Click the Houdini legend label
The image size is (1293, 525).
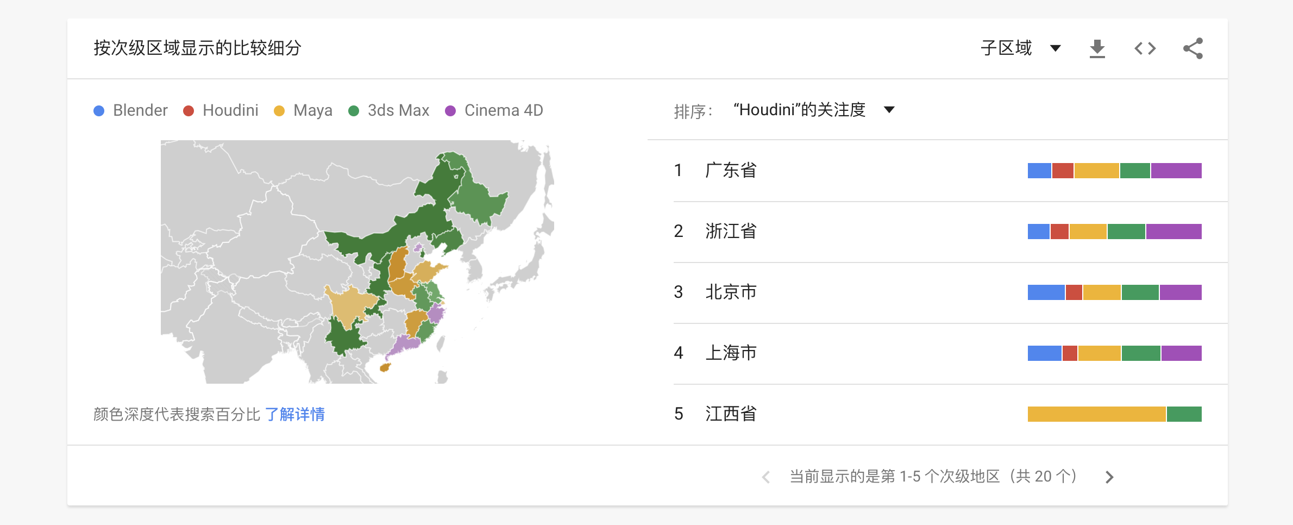click(x=230, y=110)
